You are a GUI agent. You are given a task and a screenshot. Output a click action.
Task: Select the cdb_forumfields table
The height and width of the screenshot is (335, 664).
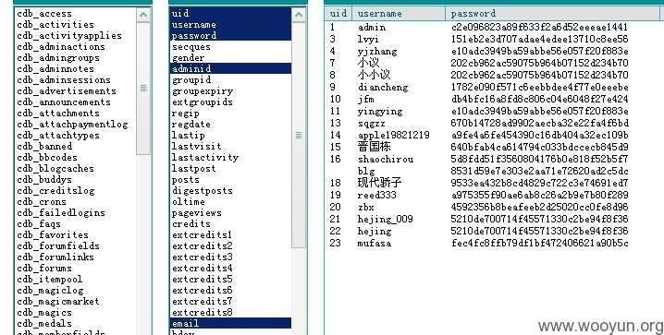click(58, 245)
